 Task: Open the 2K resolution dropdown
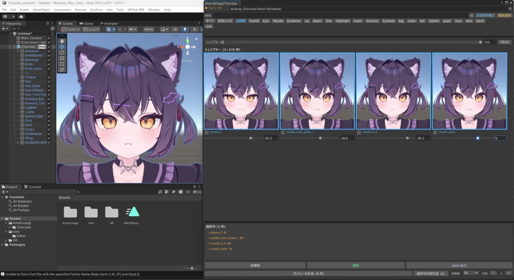coord(471,273)
